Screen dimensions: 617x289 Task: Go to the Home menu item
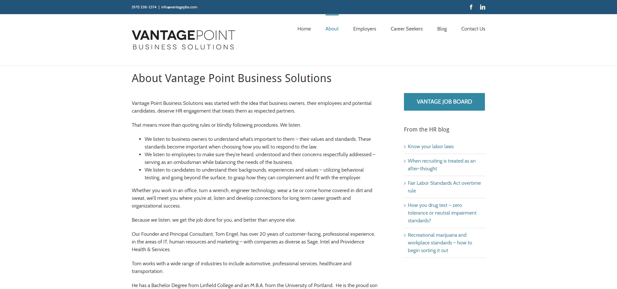pyautogui.click(x=304, y=29)
